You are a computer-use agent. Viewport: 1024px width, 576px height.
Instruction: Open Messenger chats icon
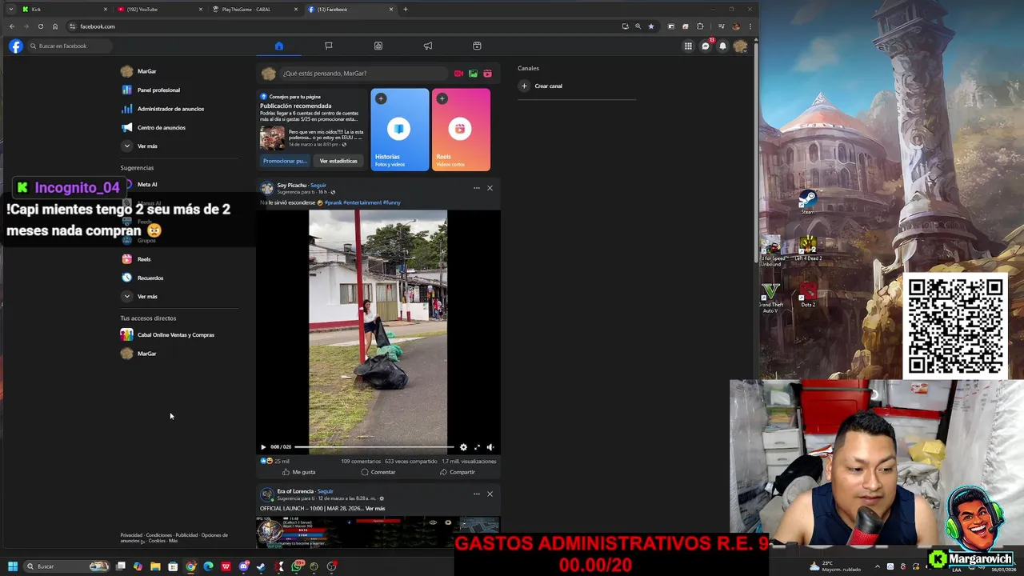coord(706,46)
